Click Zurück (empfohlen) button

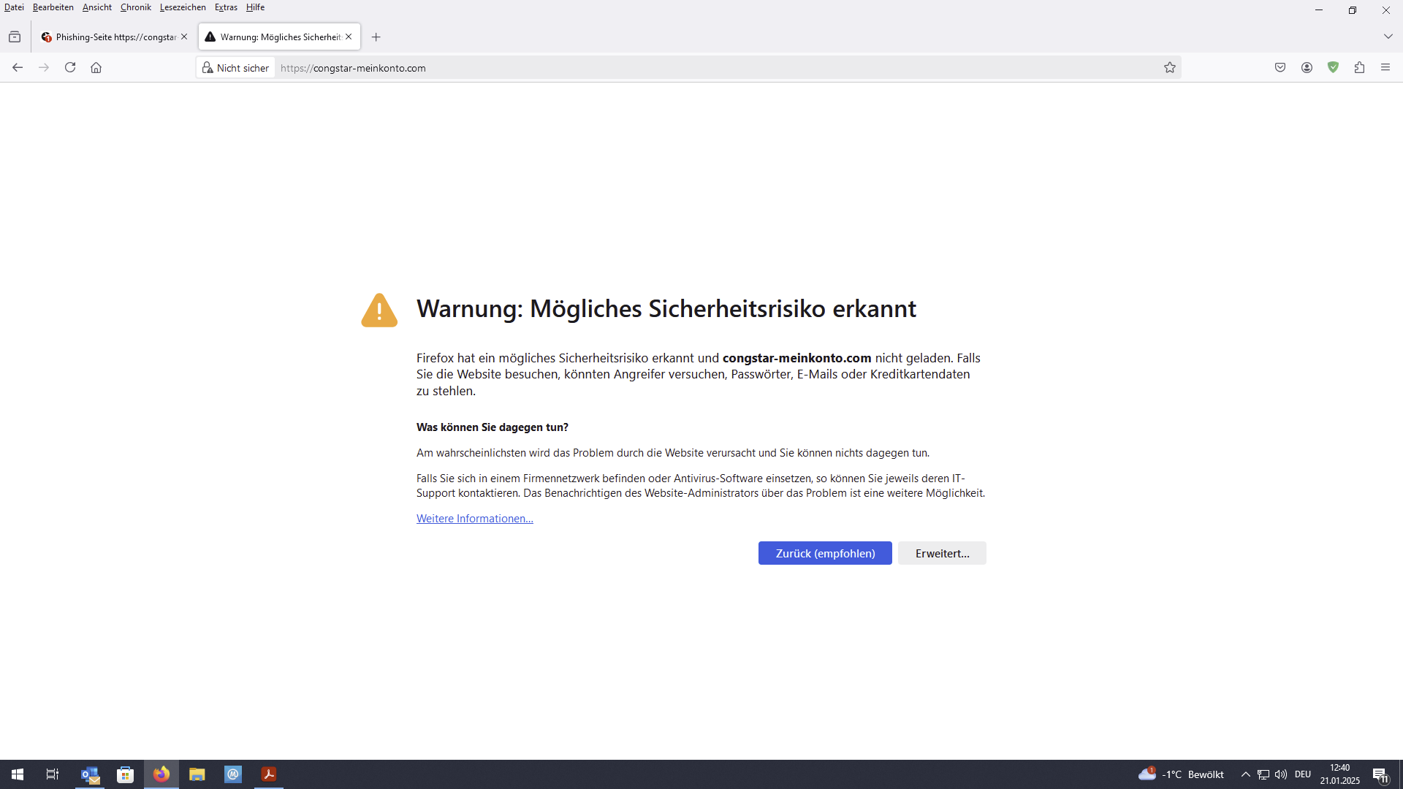tap(825, 553)
